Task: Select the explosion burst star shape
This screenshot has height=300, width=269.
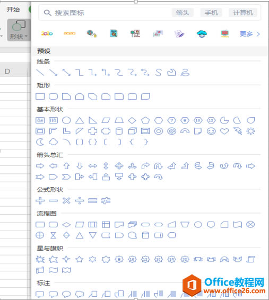Action: point(40,259)
